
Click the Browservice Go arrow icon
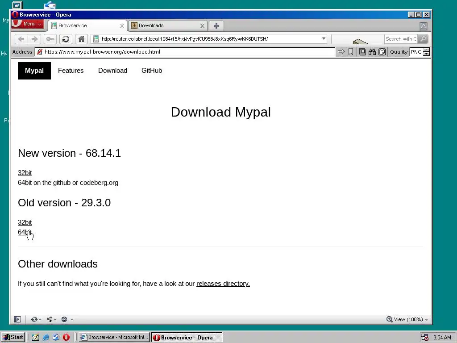341,52
